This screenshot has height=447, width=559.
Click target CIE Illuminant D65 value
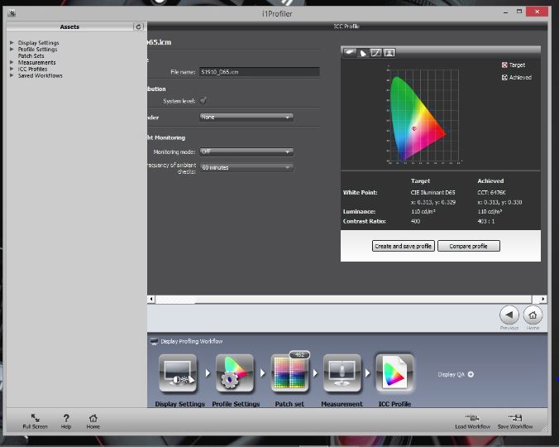pyautogui.click(x=432, y=192)
